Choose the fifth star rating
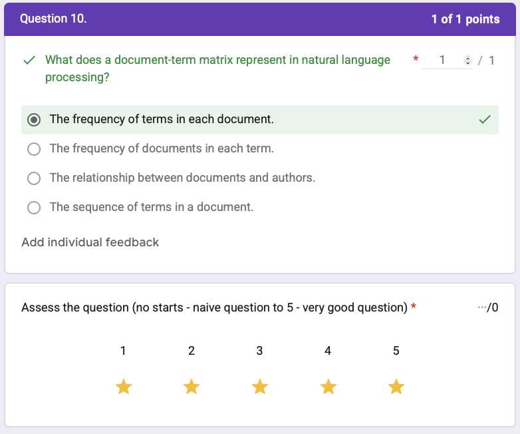Image resolution: width=520 pixels, height=434 pixels. 396,387
